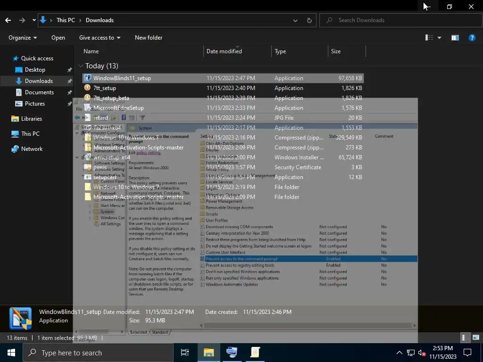
Task: Click the change view layout icon
Action: click(429, 38)
